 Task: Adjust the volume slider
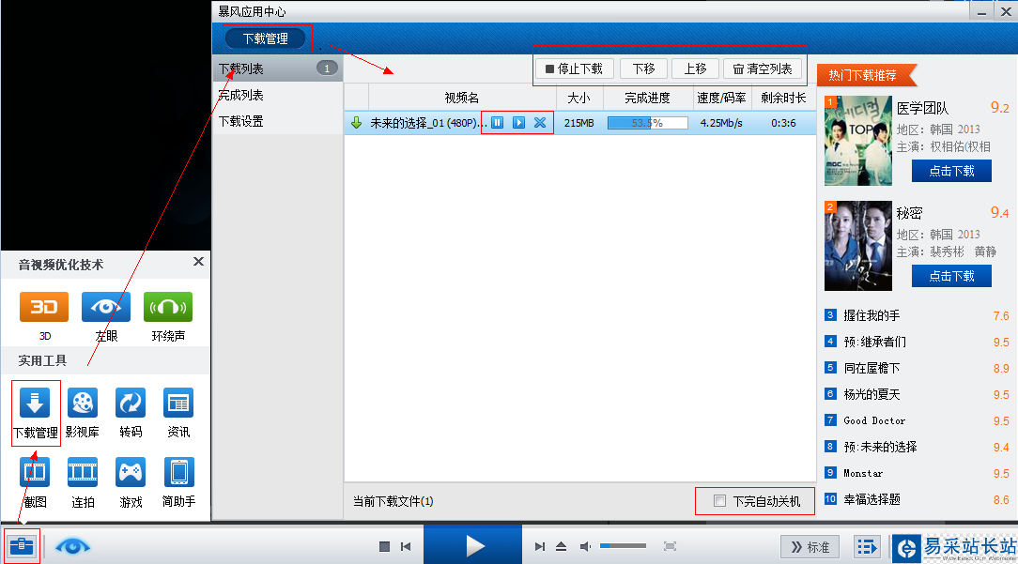click(623, 546)
